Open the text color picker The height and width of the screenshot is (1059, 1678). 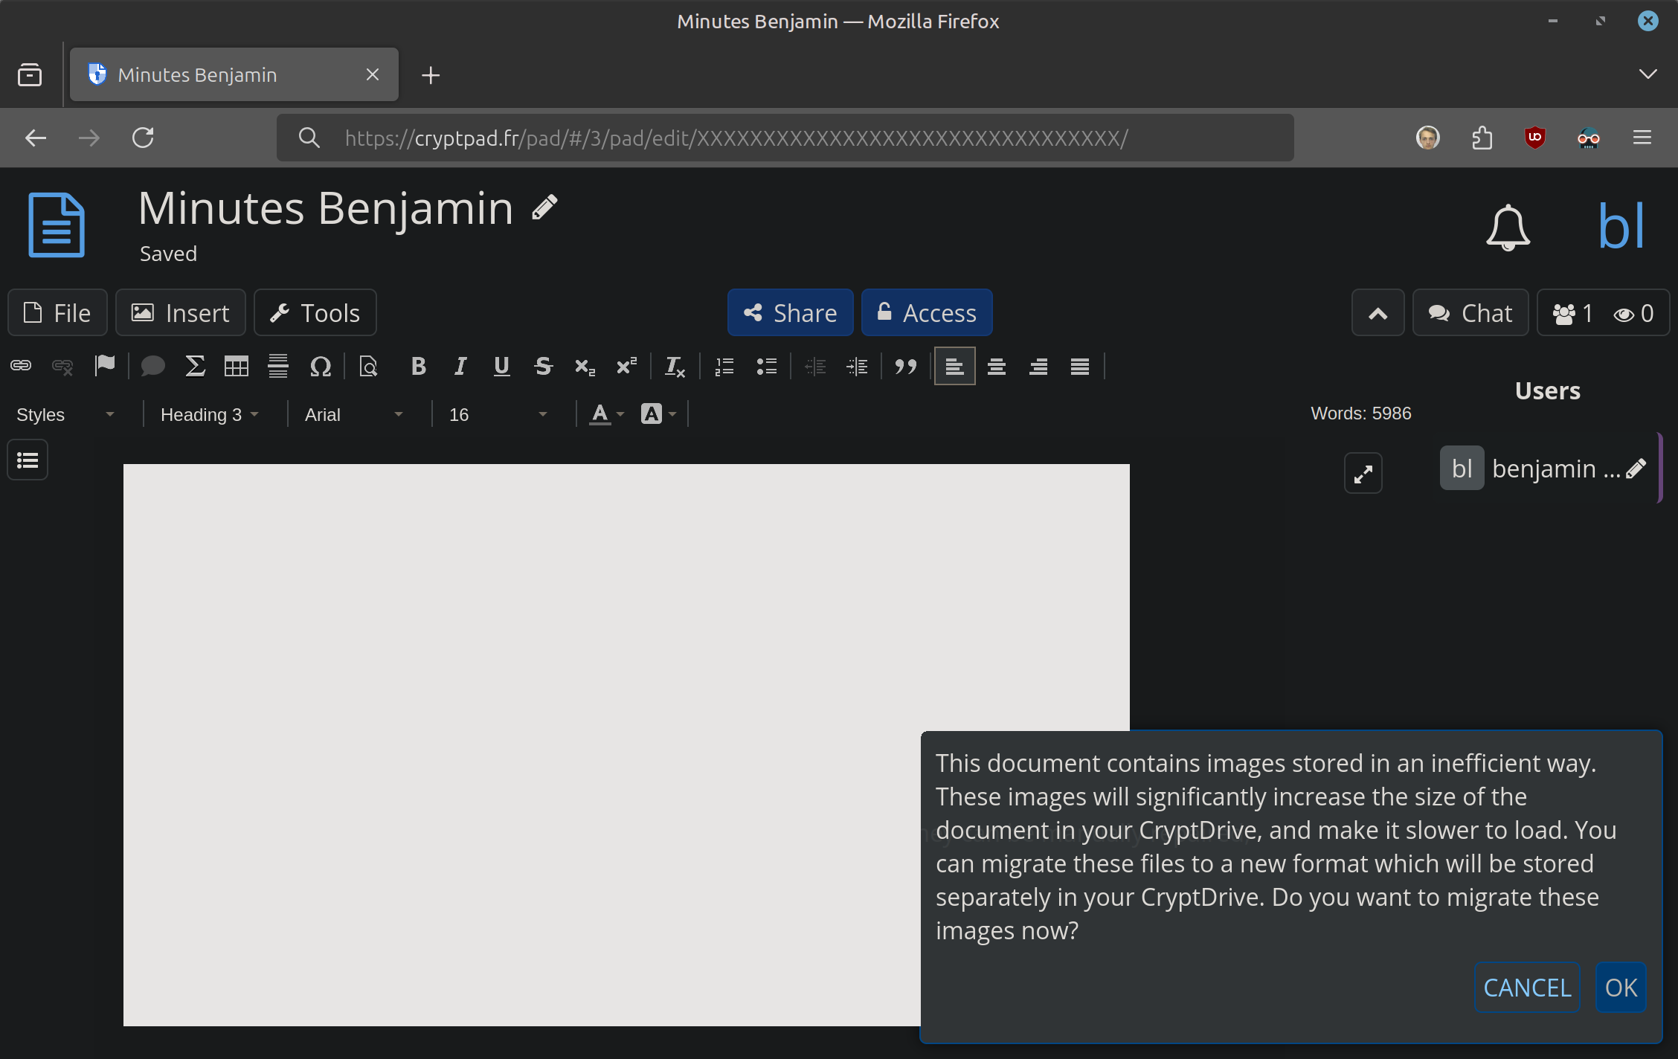click(x=606, y=414)
